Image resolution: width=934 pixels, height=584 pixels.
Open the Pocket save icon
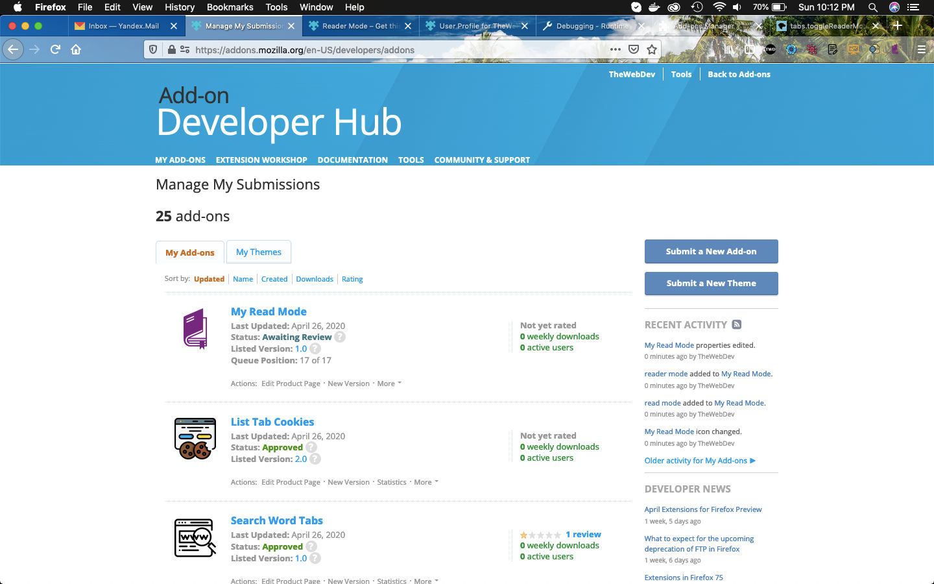pos(634,49)
